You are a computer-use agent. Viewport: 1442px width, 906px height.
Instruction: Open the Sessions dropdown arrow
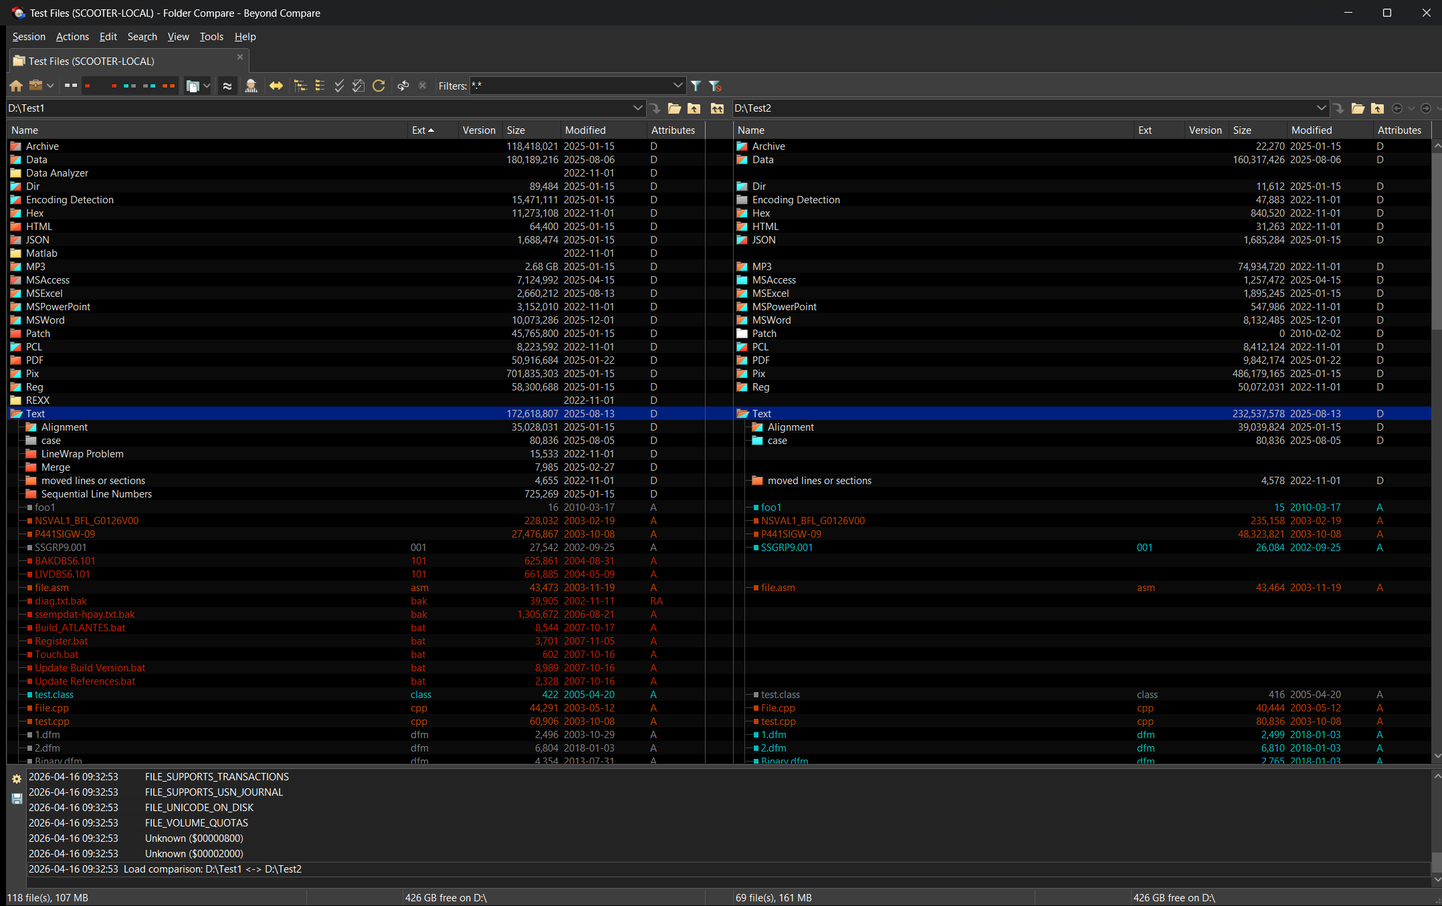[50, 86]
